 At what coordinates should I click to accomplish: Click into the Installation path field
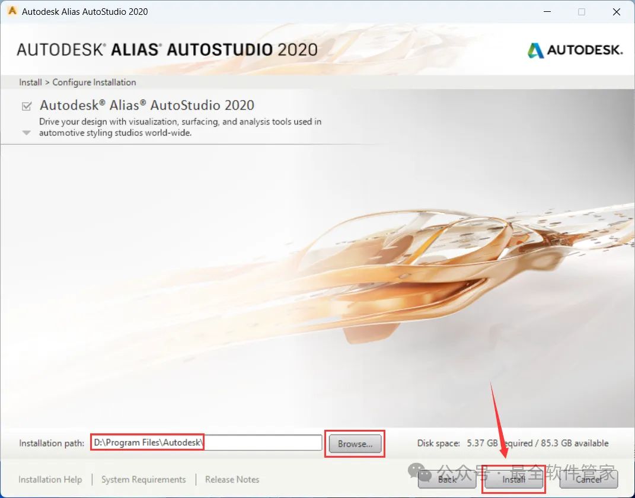[x=206, y=442]
